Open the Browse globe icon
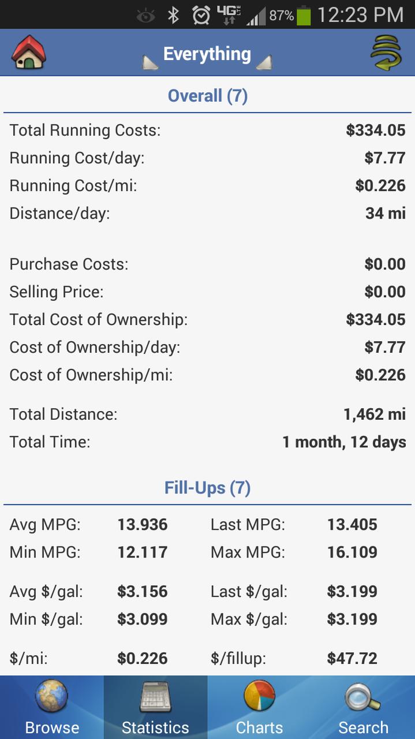 [51, 696]
